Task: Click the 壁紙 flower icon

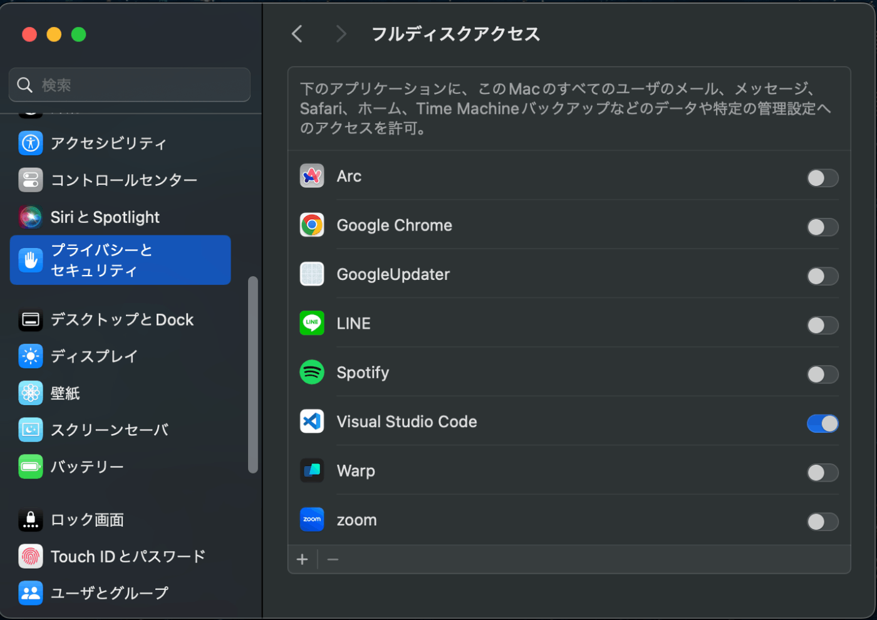Action: pyautogui.click(x=31, y=393)
